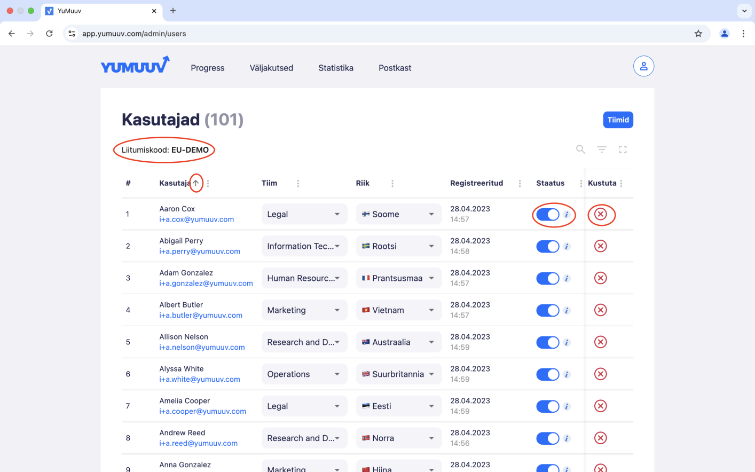Toggle the status switch for Albert Butler
This screenshot has width=755, height=472.
pyautogui.click(x=548, y=311)
